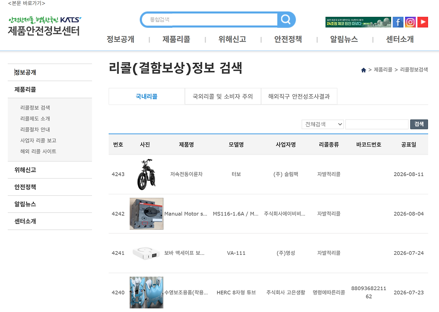The image size is (439, 312).
Task: Open 제품리콜 in the top navigation
Action: click(x=176, y=39)
